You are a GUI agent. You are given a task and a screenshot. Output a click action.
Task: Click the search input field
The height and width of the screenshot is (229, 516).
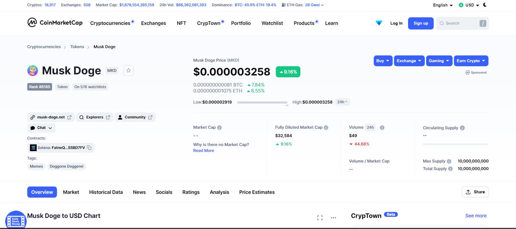pos(463,23)
